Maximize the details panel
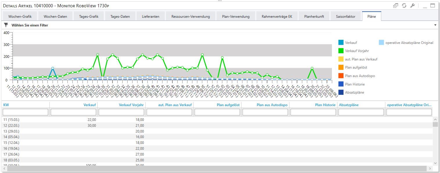 [432, 6]
